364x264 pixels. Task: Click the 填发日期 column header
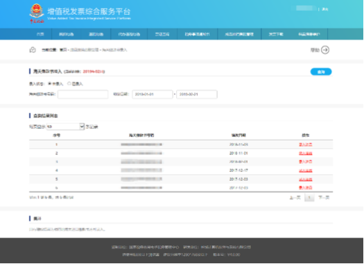(x=239, y=135)
